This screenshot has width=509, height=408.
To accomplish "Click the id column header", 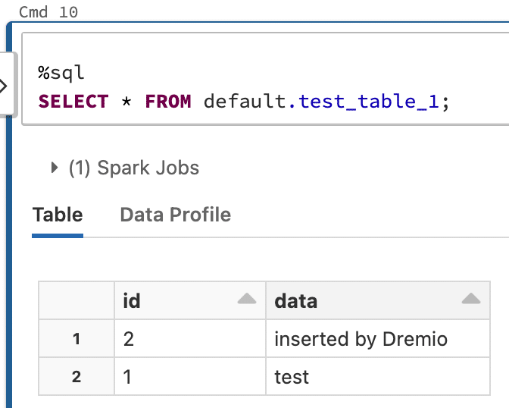I will click(x=190, y=300).
